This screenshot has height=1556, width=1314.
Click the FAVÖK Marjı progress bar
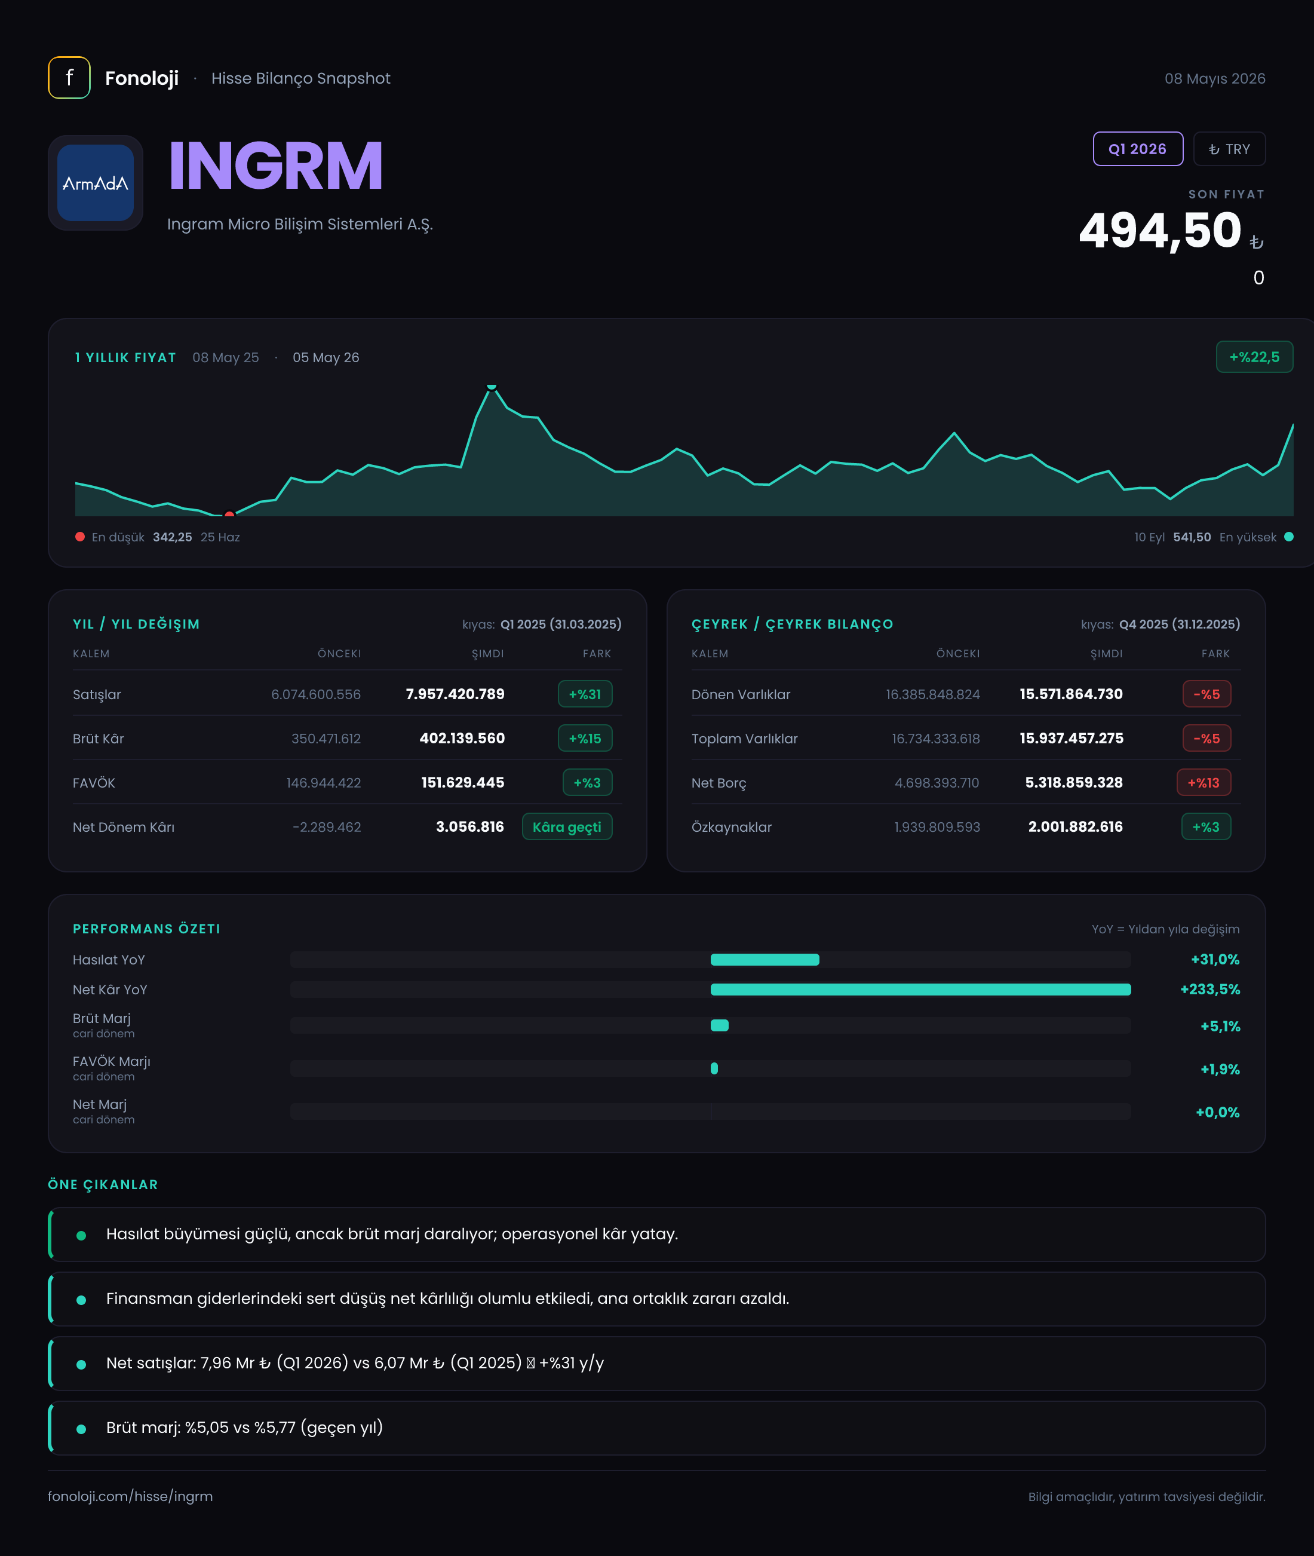711,1068
